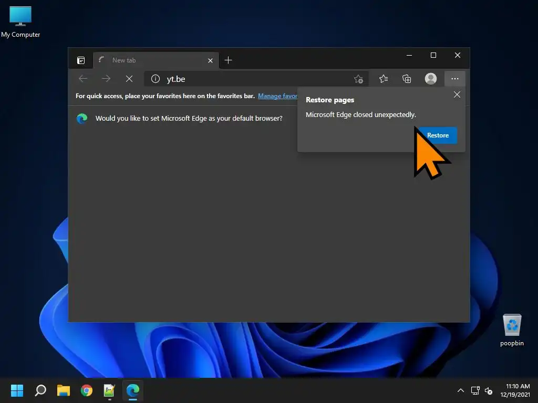Add this page to favorites star
538x403 pixels.
358,79
